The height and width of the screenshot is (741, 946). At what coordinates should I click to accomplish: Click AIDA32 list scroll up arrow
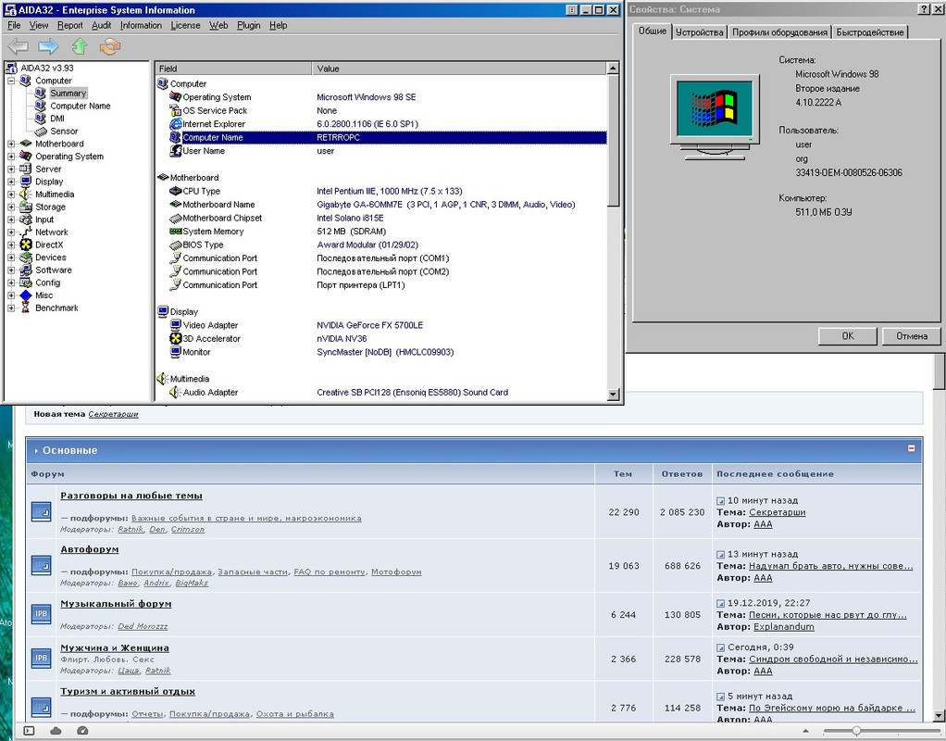[x=613, y=69]
